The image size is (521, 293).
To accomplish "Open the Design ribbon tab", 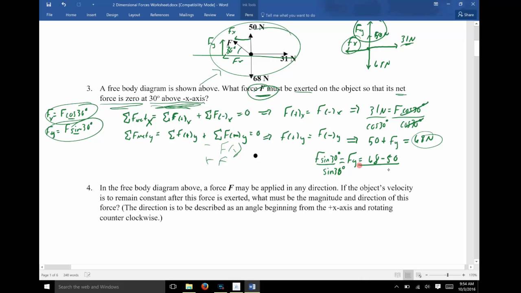I will 112,15.
